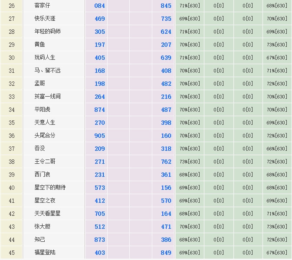Select the blue number 845
The image size is (292, 260).
coord(166,6)
